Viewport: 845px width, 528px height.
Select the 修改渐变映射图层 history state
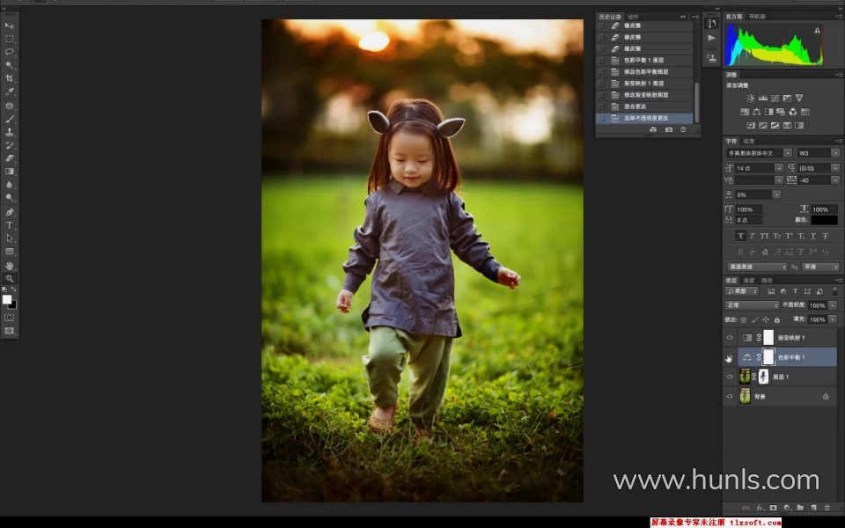(644, 95)
